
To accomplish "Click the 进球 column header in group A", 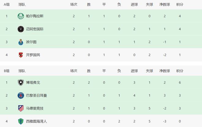I will (134, 5).
